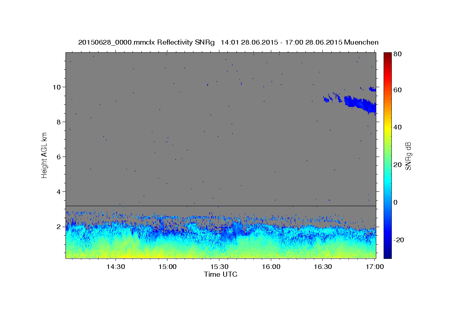Click the 17:00 time tick label
The height and width of the screenshot is (310, 465).
(375, 267)
